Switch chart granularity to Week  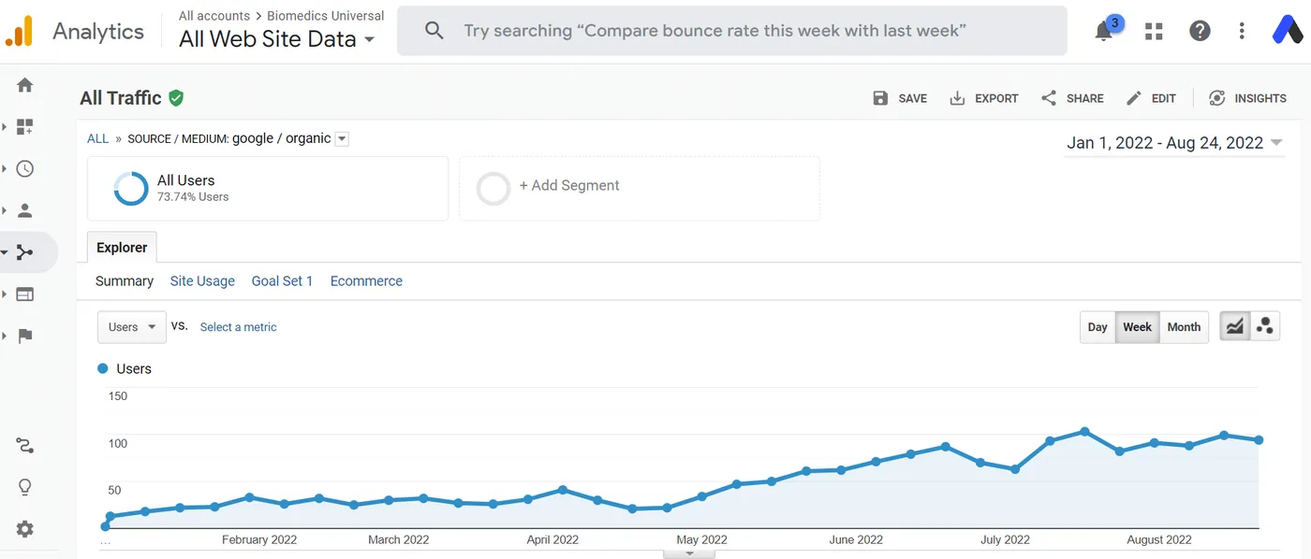(1137, 327)
